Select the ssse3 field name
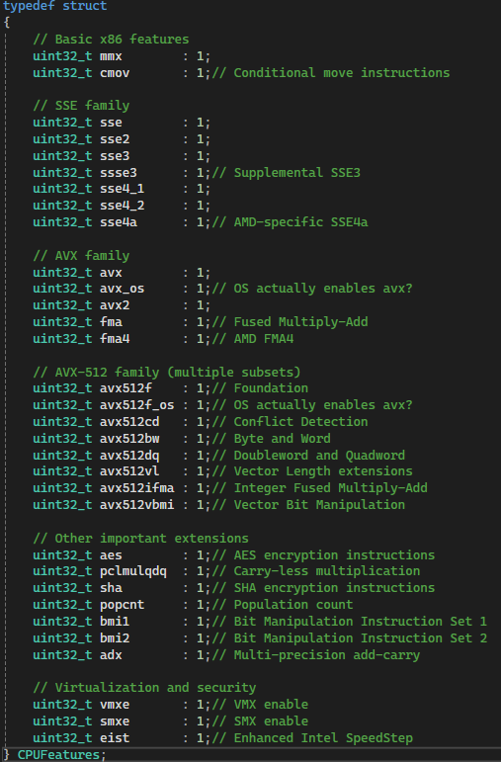The width and height of the screenshot is (501, 762). click(x=118, y=173)
